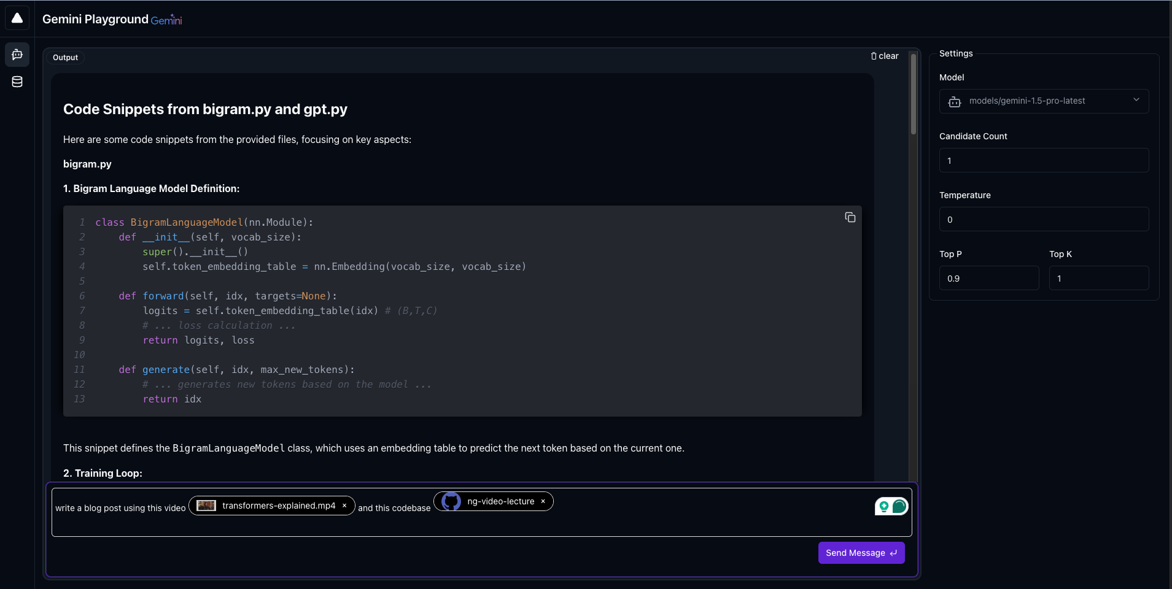The image size is (1172, 589).
Task: Click the Top P value field
Action: [988, 278]
